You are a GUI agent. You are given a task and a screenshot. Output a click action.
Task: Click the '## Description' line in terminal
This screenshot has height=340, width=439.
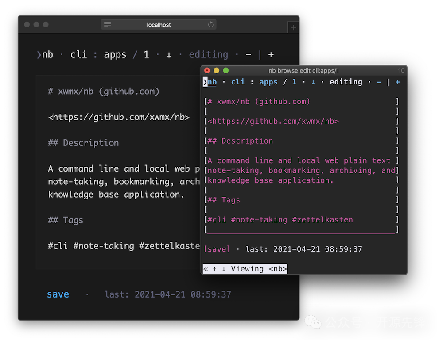click(240, 141)
